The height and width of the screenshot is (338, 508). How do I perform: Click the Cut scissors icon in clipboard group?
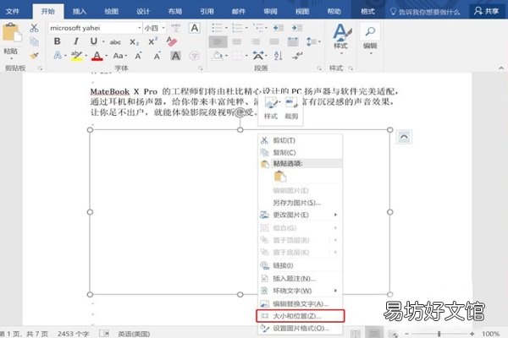click(34, 28)
